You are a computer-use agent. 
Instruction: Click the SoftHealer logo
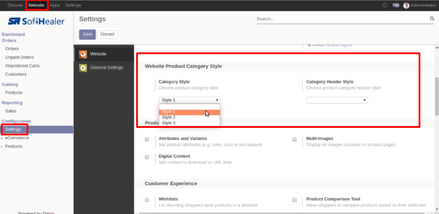tap(36, 21)
